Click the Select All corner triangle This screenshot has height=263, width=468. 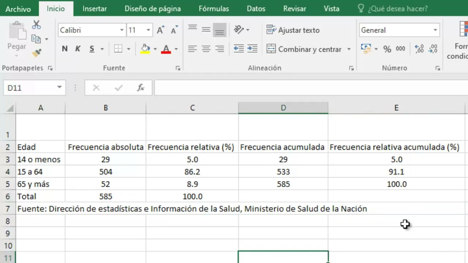pos(10,108)
